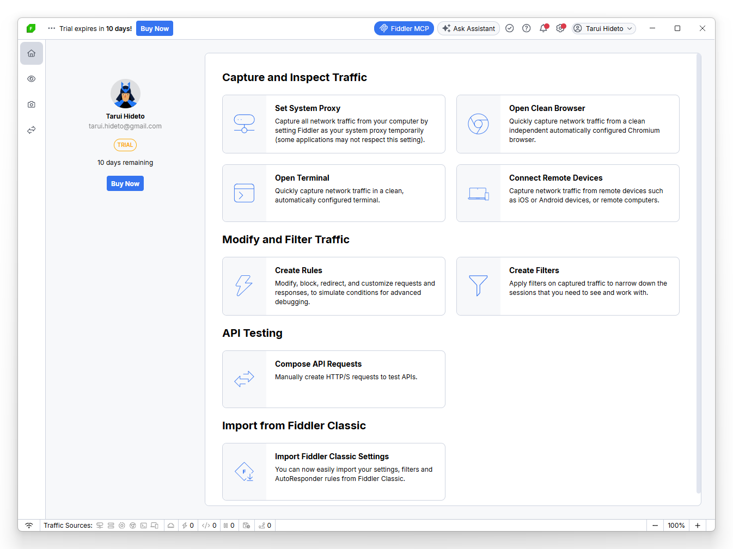Click Buy Now under the profile

(x=125, y=184)
